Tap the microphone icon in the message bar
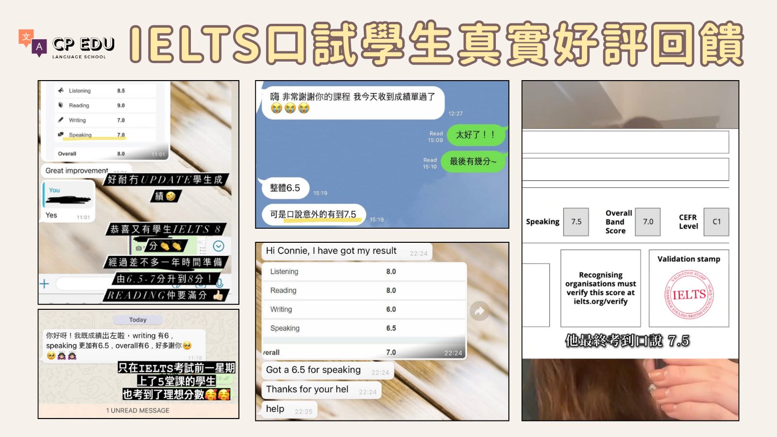Viewport: 777px width, 437px height. point(220,283)
